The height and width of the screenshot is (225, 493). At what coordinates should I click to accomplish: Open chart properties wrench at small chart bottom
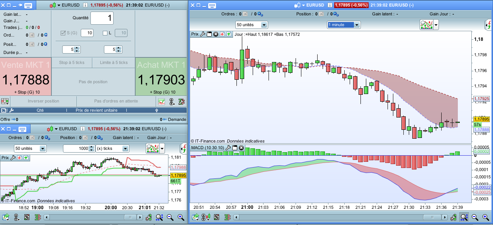click(148, 218)
